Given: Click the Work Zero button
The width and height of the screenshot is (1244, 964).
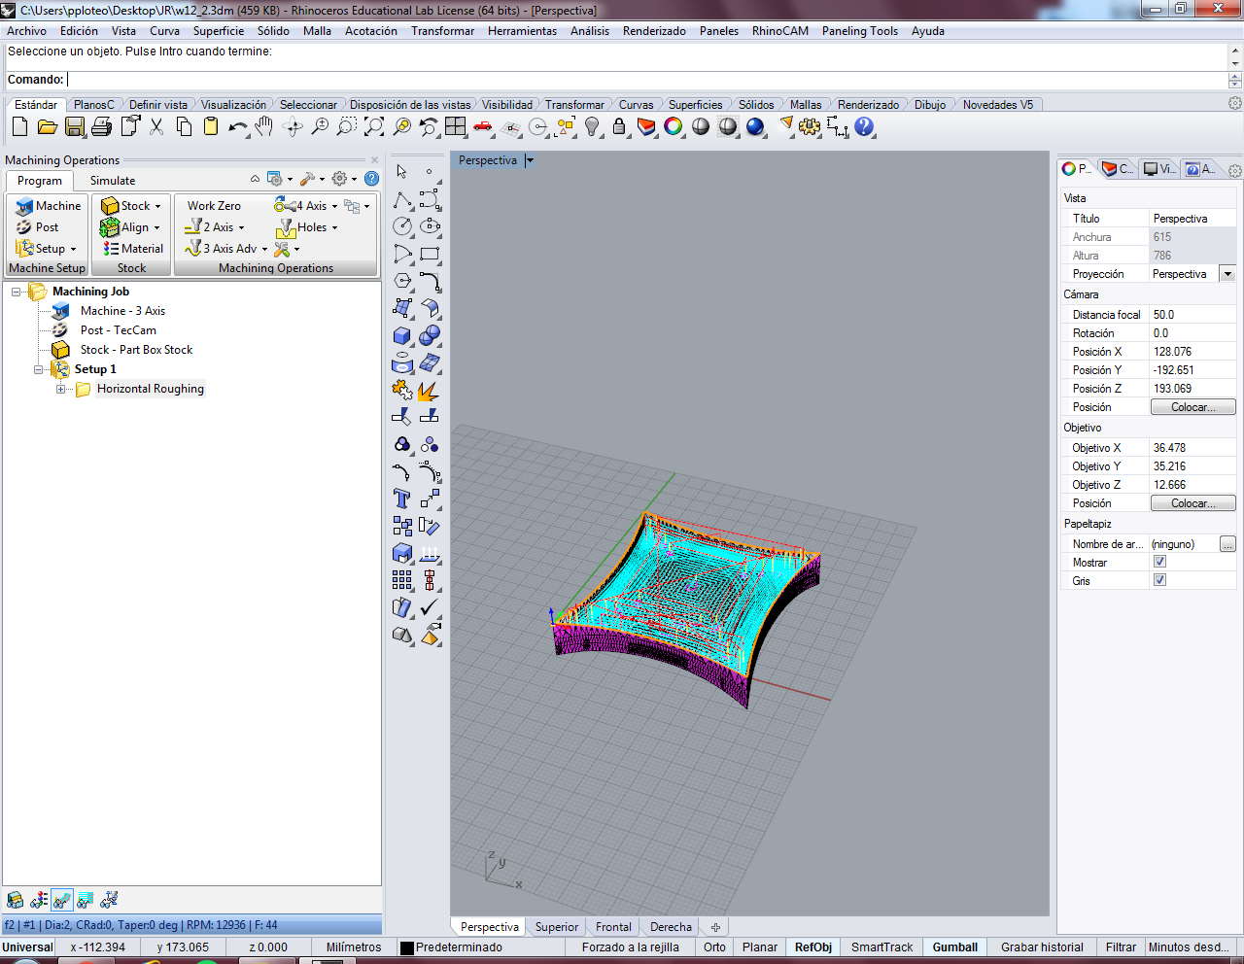Looking at the screenshot, I should (214, 206).
